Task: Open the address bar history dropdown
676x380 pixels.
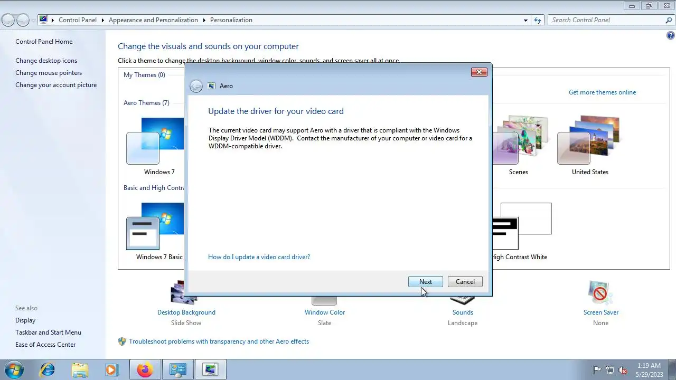Action: [x=525, y=20]
